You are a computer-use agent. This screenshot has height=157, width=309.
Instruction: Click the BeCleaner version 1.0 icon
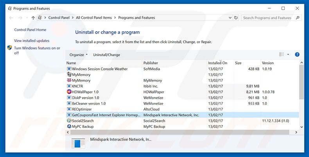[69, 103]
